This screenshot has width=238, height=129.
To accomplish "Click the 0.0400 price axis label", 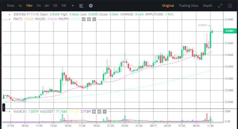I will [229, 67].
